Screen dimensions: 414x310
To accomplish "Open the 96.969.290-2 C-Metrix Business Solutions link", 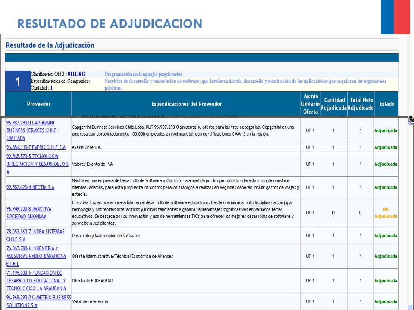I will pos(38,301).
